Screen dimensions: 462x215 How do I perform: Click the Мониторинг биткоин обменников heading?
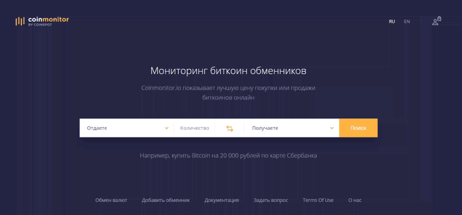pyautogui.click(x=228, y=71)
